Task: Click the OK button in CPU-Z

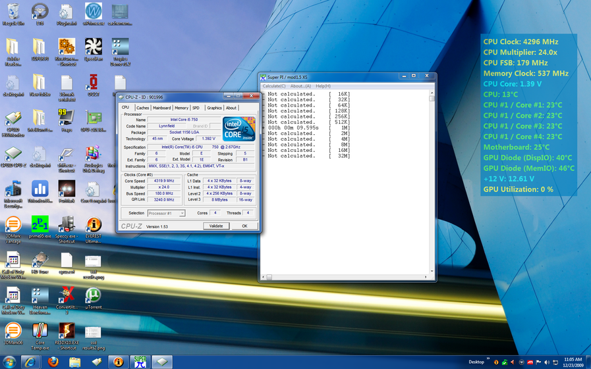Action: (x=244, y=226)
